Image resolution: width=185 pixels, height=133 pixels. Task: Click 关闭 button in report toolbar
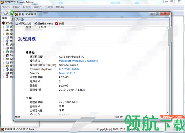60,24
